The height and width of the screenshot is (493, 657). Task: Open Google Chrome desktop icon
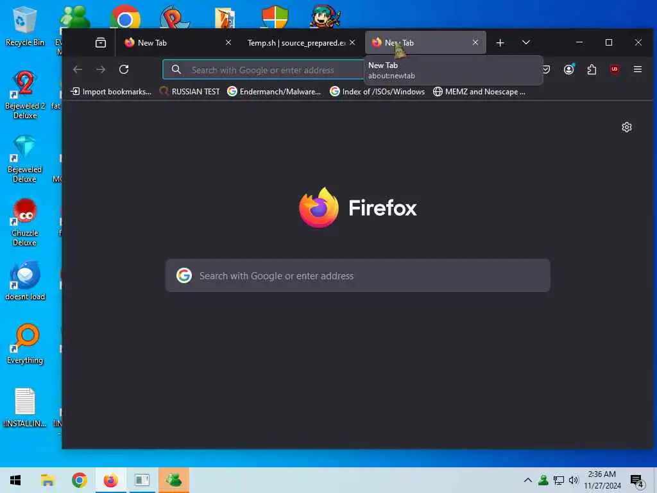point(125,17)
